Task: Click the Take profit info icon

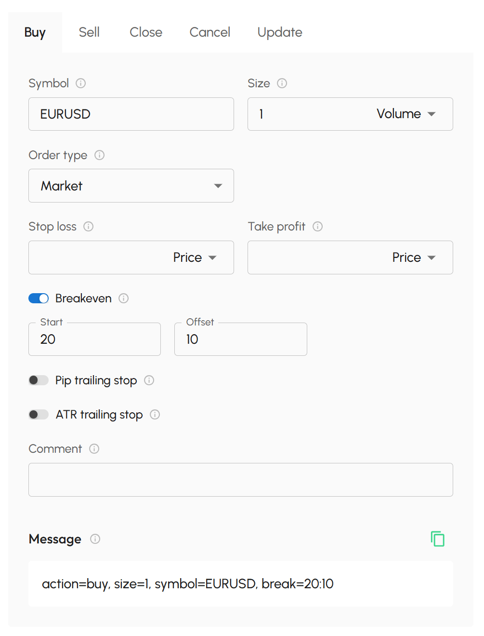Action: click(318, 227)
